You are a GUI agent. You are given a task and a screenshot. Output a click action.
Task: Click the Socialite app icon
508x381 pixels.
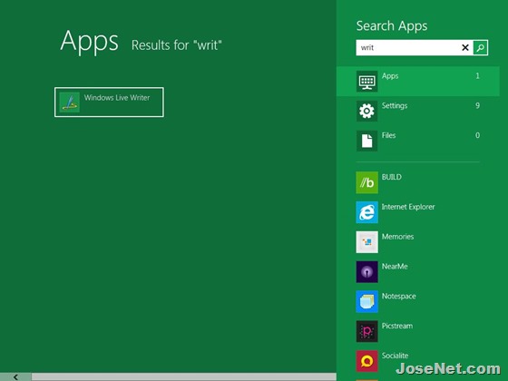click(367, 361)
